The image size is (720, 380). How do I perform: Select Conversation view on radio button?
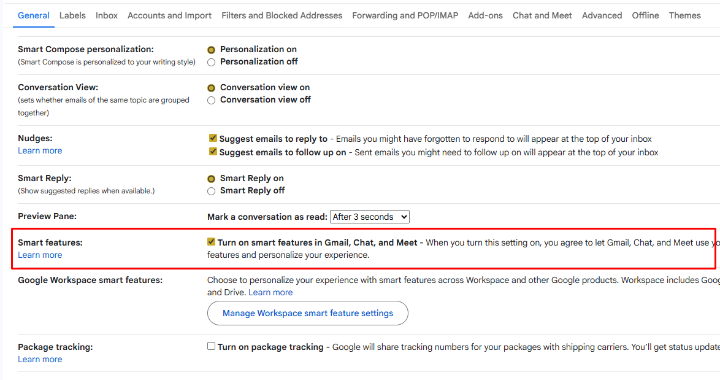point(212,88)
